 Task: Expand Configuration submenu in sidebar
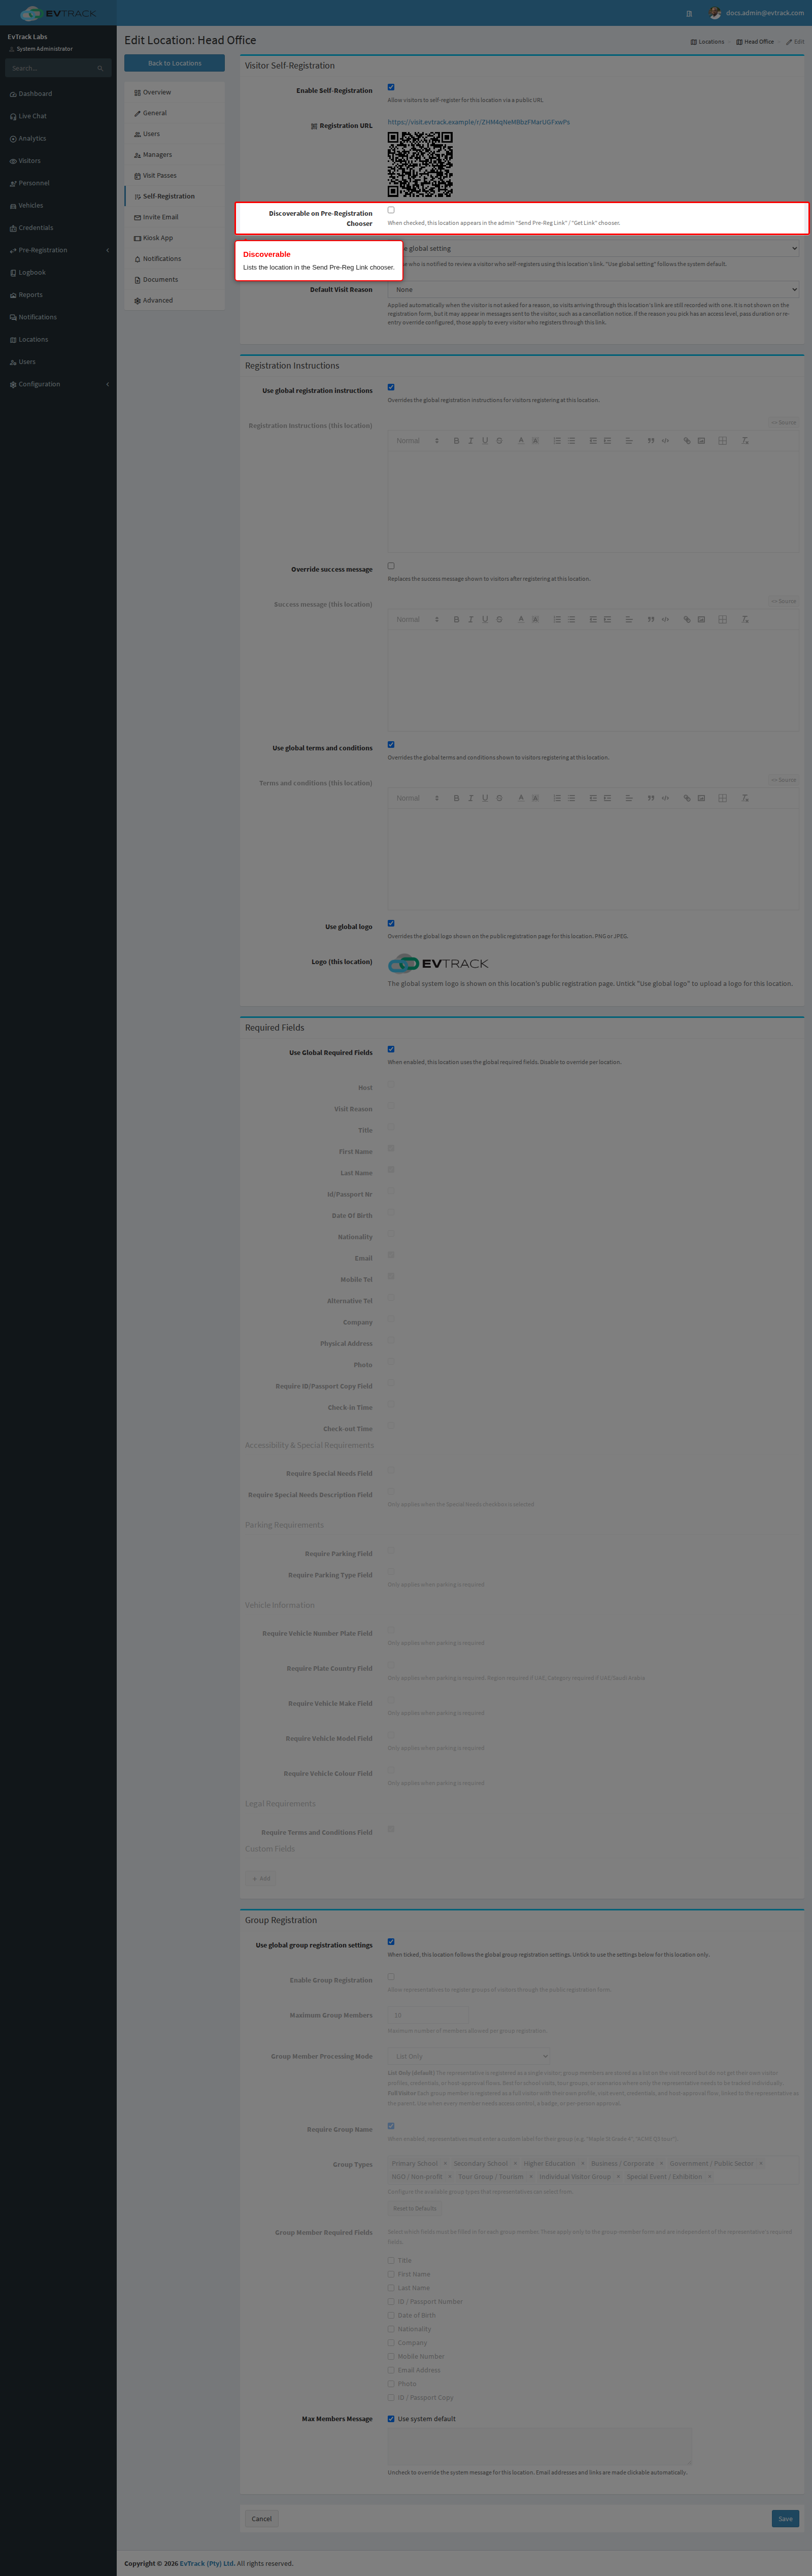click(58, 384)
